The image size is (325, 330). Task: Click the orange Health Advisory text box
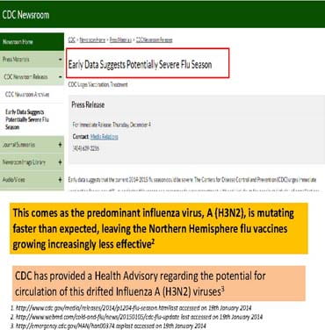pos(159,283)
